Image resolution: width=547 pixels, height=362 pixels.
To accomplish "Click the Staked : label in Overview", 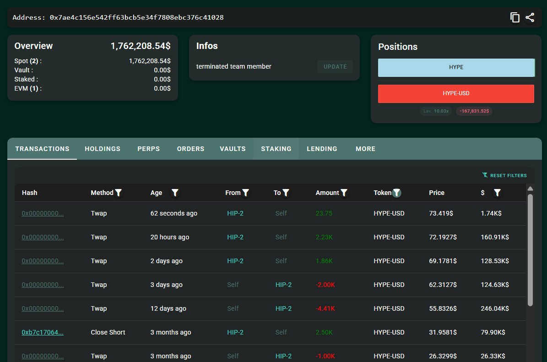I will click(x=26, y=80).
